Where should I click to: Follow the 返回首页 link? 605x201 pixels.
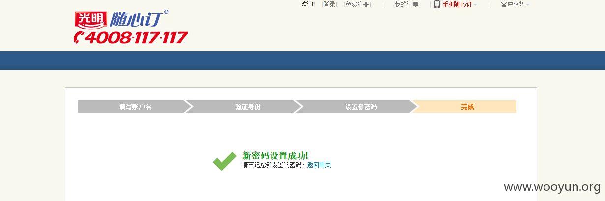(319, 165)
